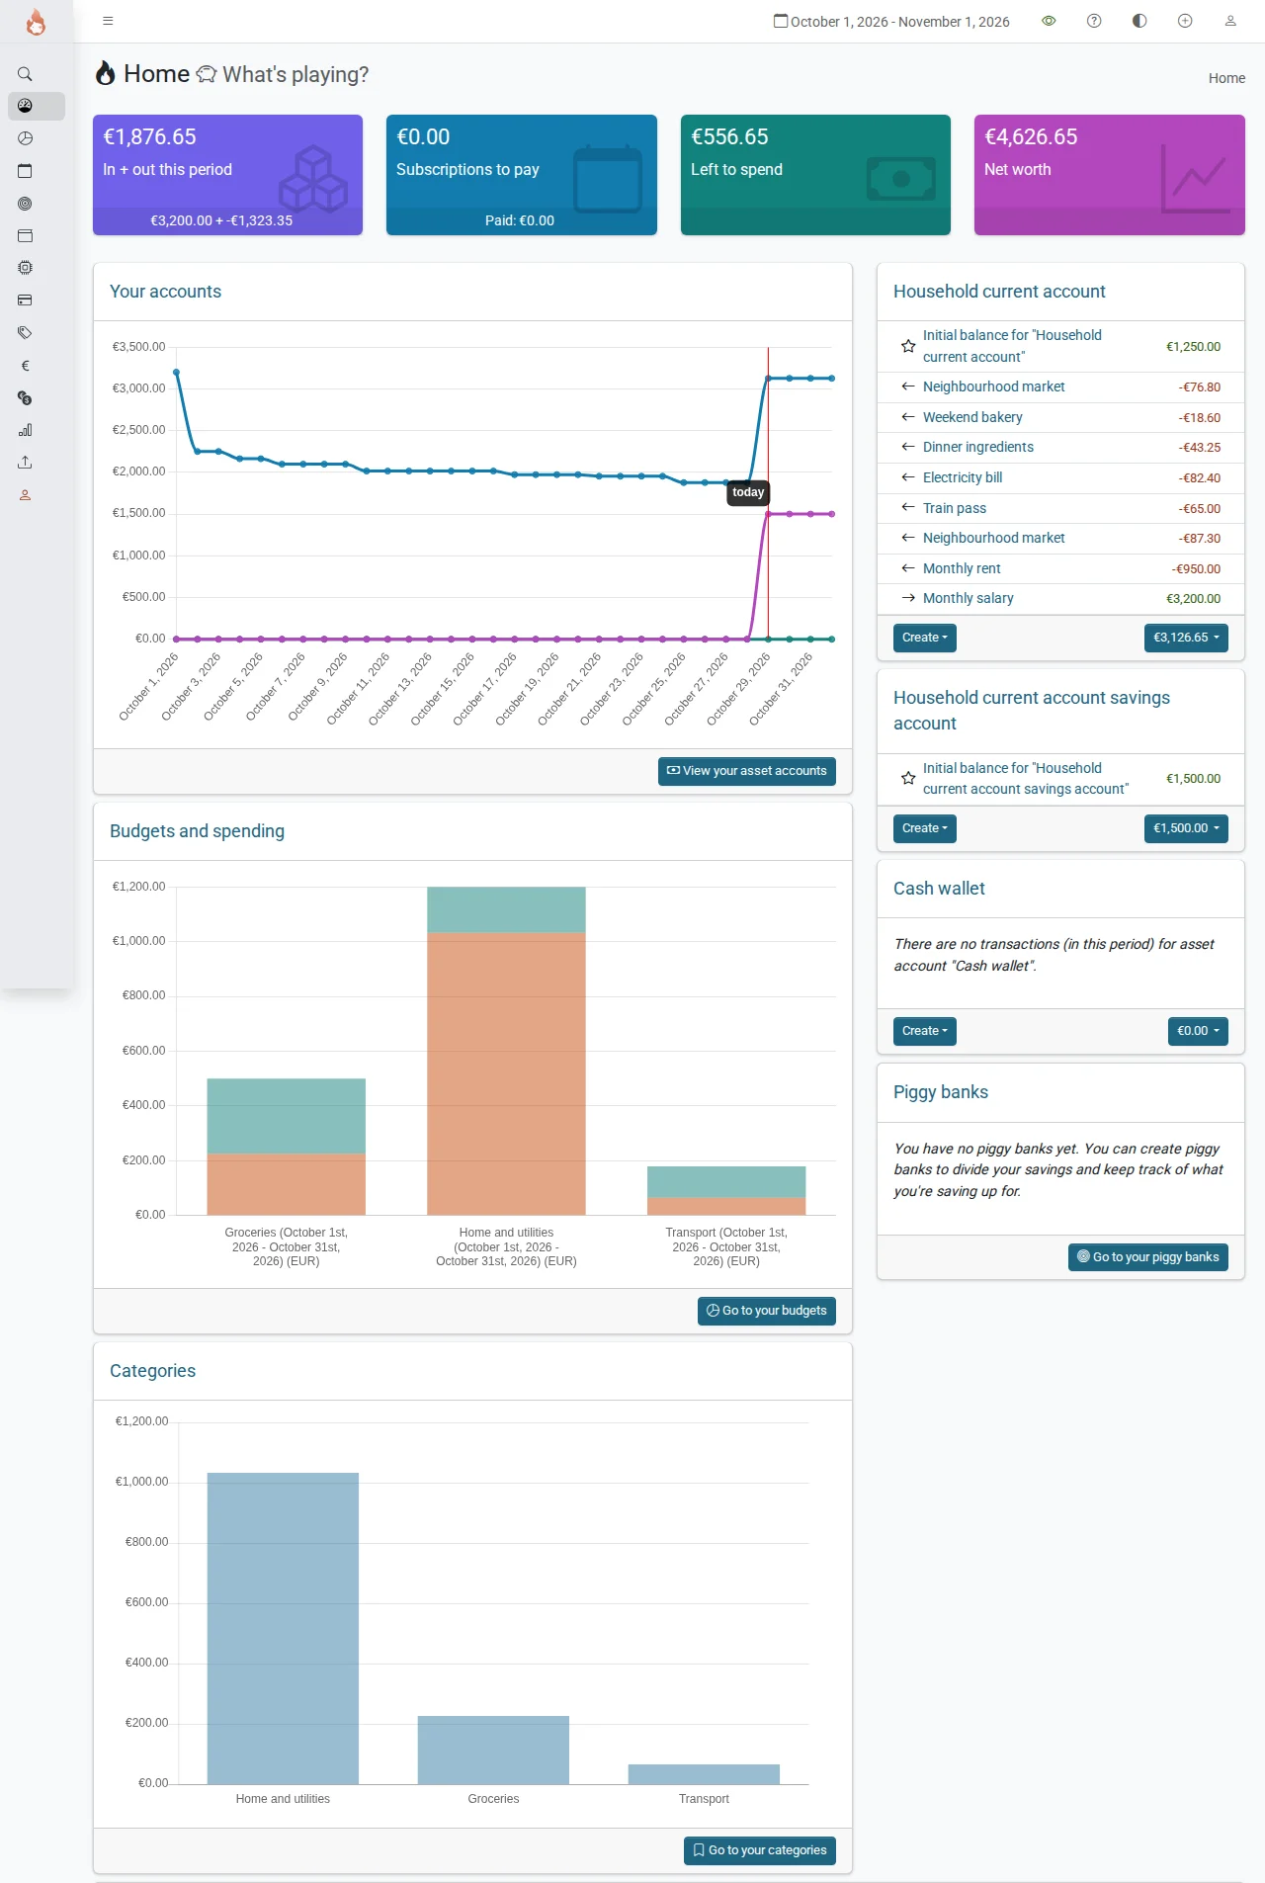Open Create dropdown under Cash wallet

point(925,1031)
